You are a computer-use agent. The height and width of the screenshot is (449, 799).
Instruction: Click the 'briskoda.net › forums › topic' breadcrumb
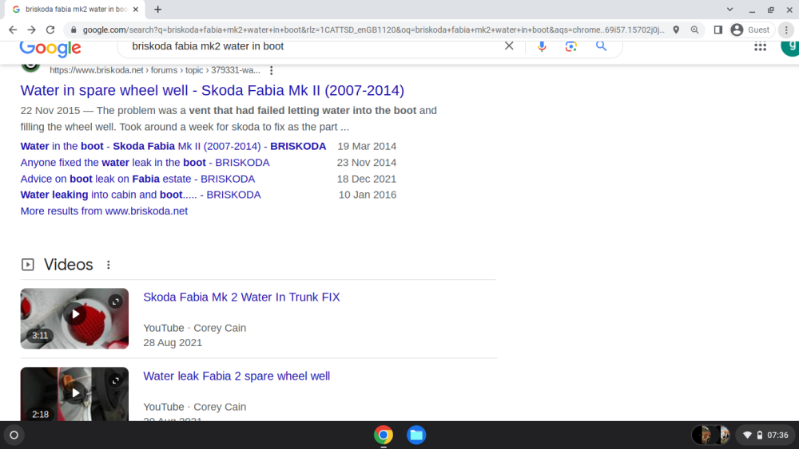pos(155,70)
